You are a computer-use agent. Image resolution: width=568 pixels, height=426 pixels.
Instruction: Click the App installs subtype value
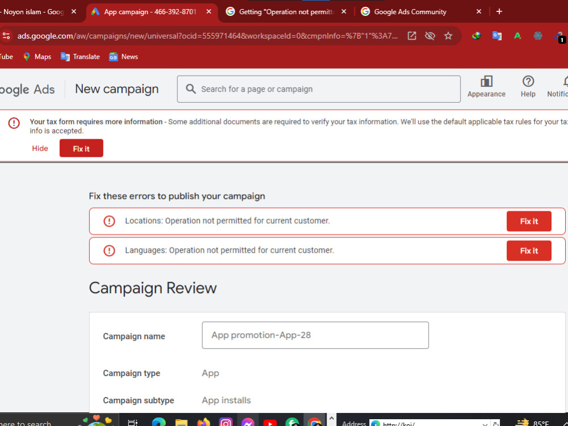pyautogui.click(x=226, y=400)
